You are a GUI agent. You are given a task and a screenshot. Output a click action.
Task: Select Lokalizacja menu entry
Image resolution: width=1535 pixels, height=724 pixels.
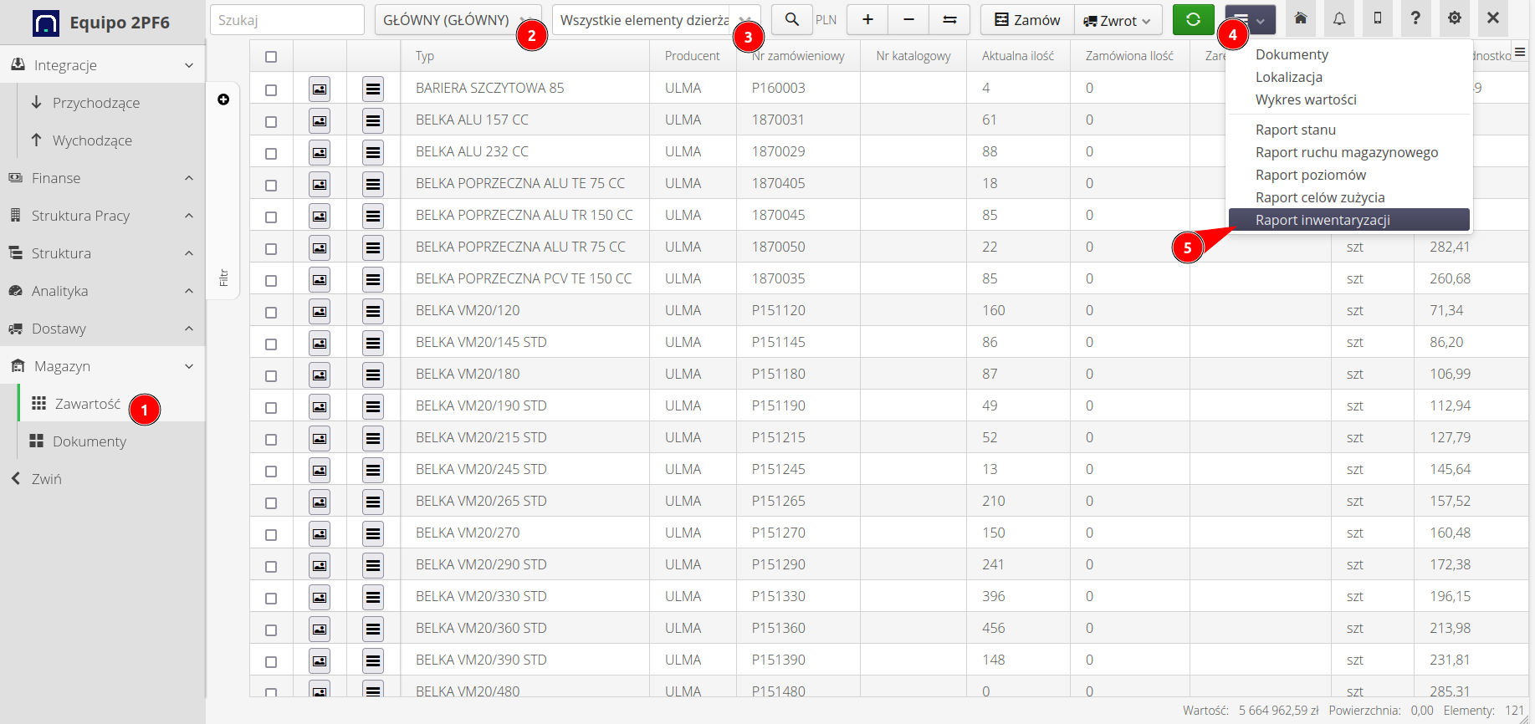point(1348,77)
